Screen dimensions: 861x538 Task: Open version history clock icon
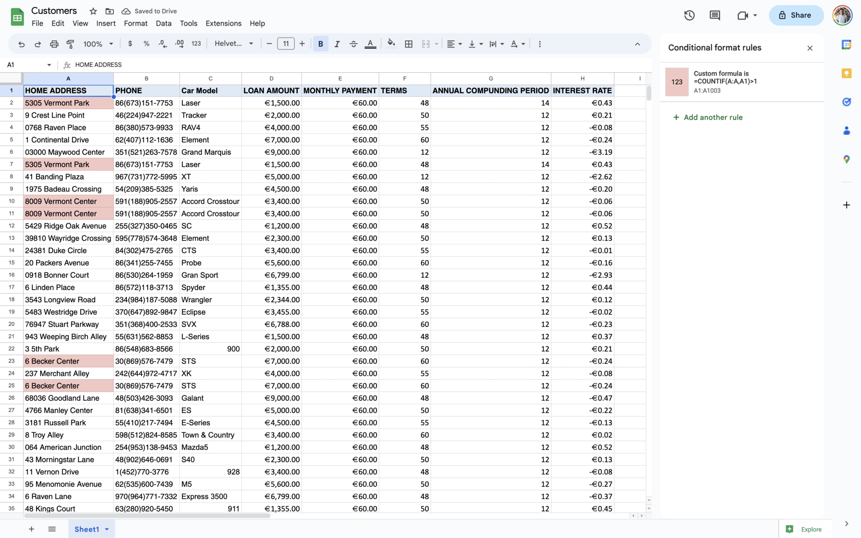click(x=689, y=16)
